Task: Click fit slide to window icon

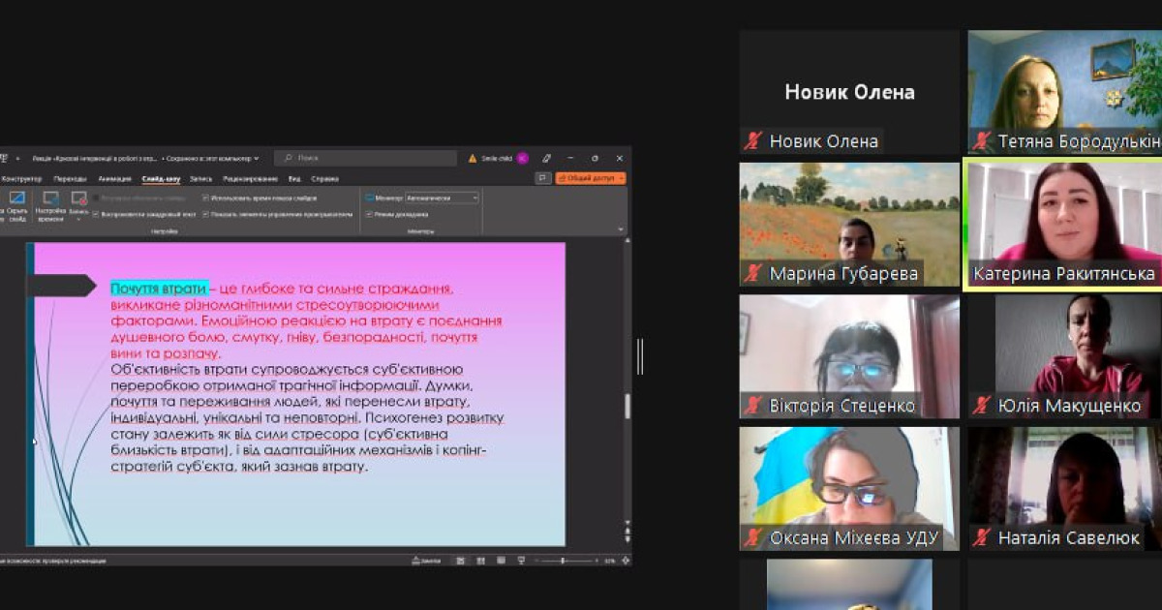Action: 626,561
